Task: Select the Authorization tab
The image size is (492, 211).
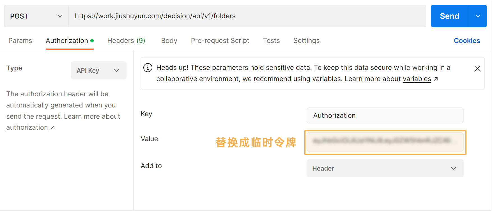Action: pyautogui.click(x=67, y=41)
